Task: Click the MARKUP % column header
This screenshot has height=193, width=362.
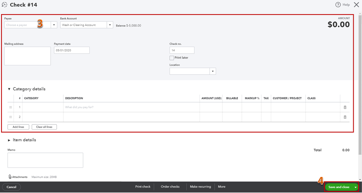Action: point(252,98)
